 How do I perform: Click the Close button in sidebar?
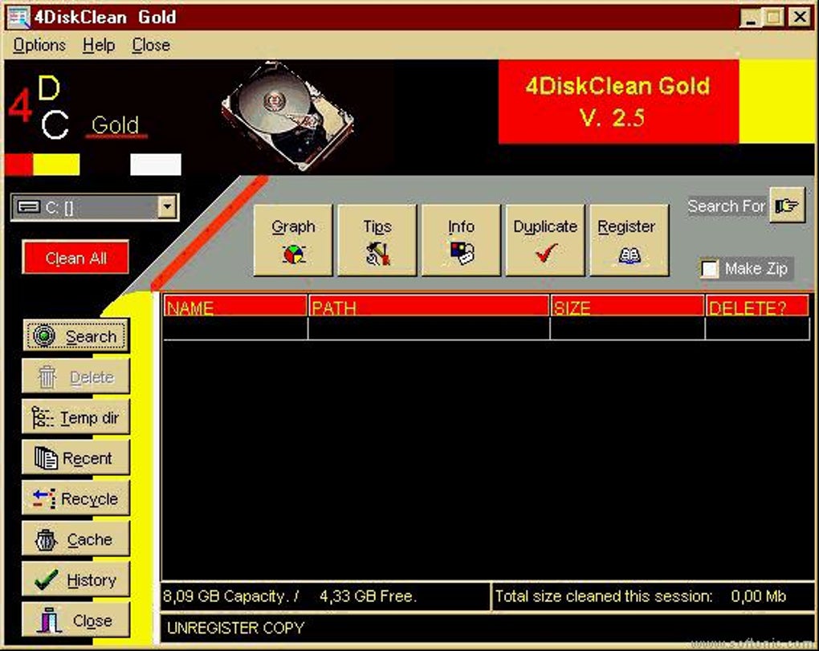pyautogui.click(x=76, y=620)
